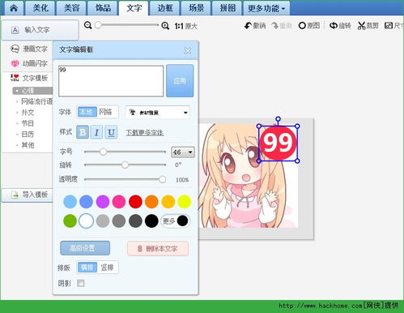404x313 pixels.
Task: Pick the purple color swatch
Action: tap(103, 202)
